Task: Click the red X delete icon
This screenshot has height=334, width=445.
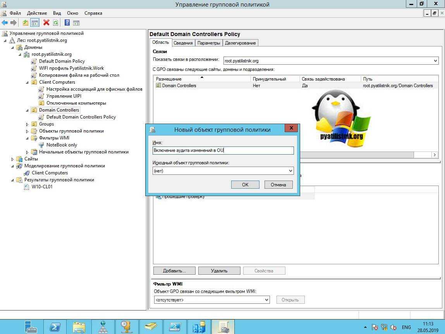Action: click(46, 23)
